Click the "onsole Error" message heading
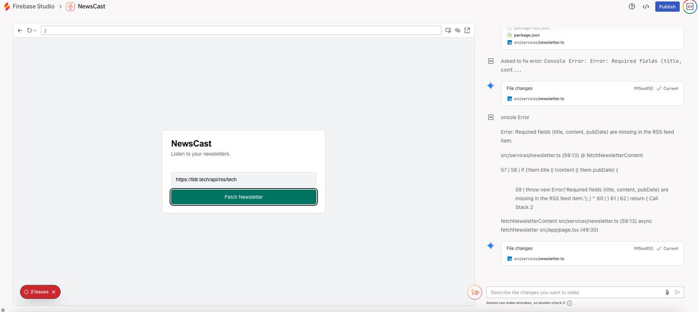This screenshot has height=312, width=698. point(515,117)
